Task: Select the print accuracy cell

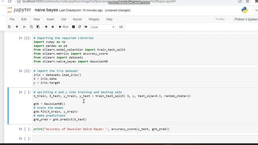Action: (146, 129)
